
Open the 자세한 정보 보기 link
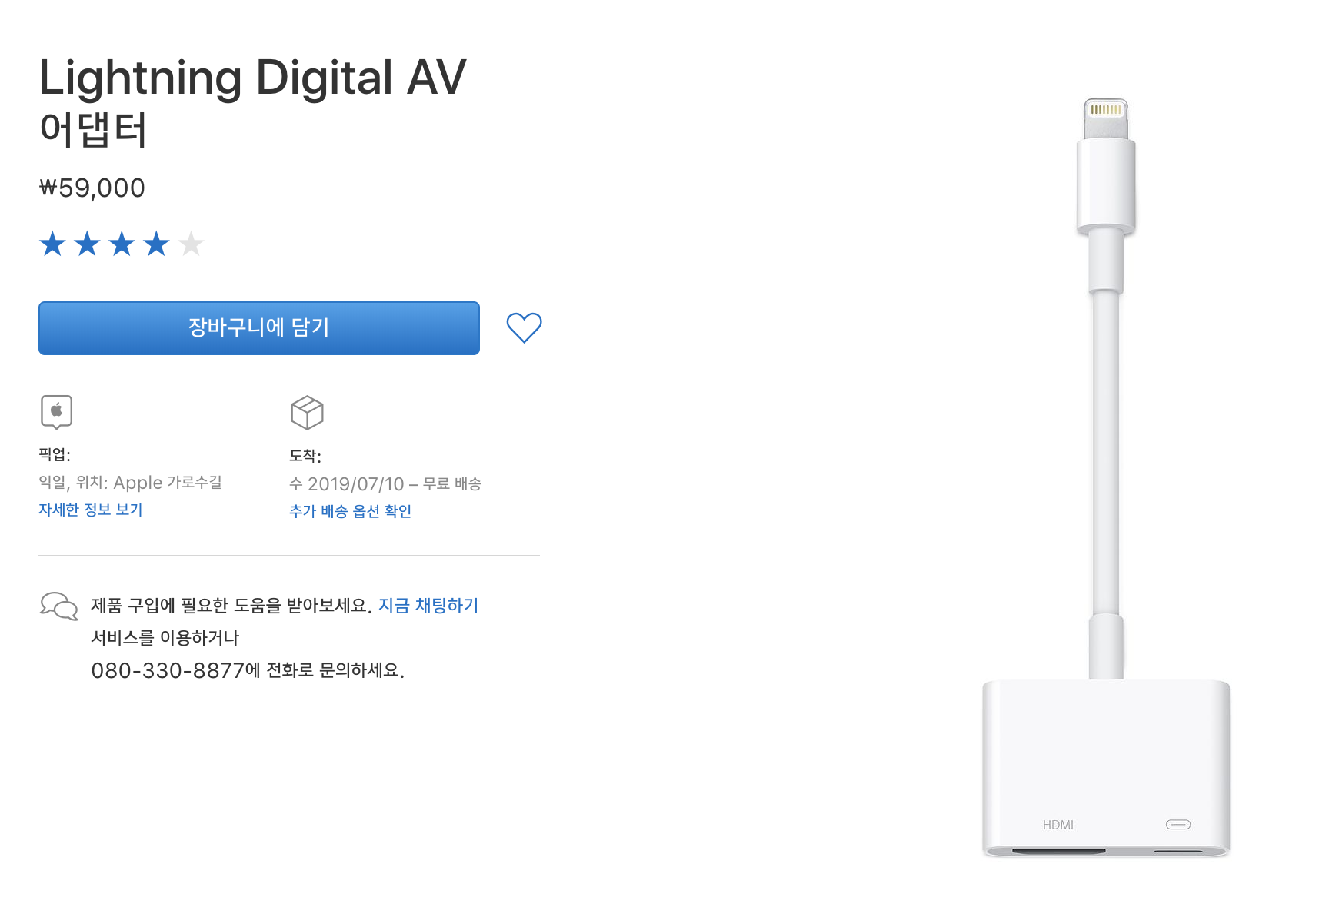click(91, 510)
